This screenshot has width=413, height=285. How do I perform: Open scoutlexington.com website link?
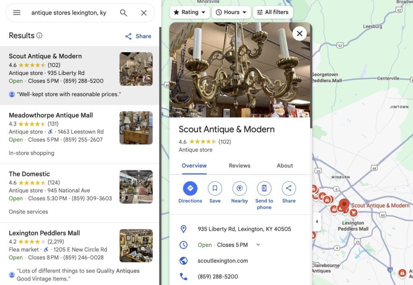coord(223,261)
